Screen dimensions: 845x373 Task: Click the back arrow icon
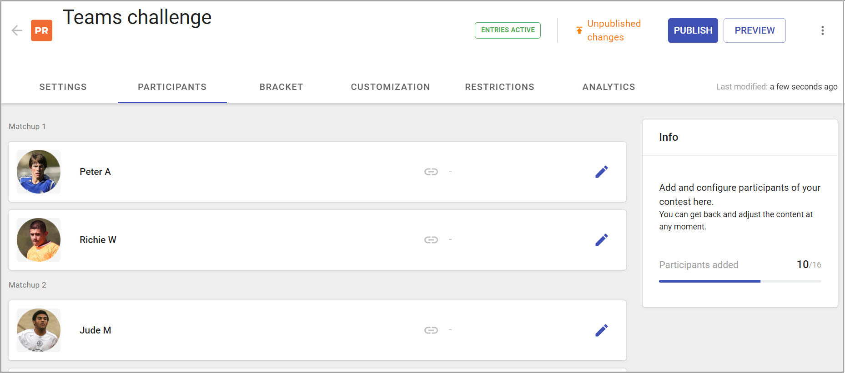(x=17, y=30)
